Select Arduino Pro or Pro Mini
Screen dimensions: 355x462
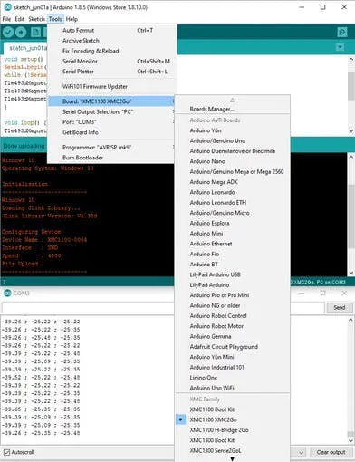tap(233, 295)
